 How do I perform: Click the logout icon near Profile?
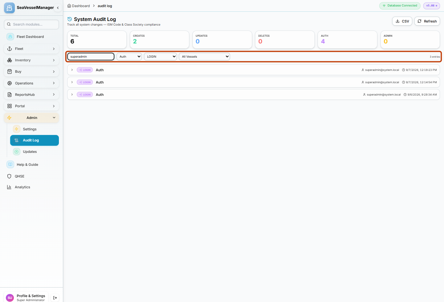click(55, 298)
